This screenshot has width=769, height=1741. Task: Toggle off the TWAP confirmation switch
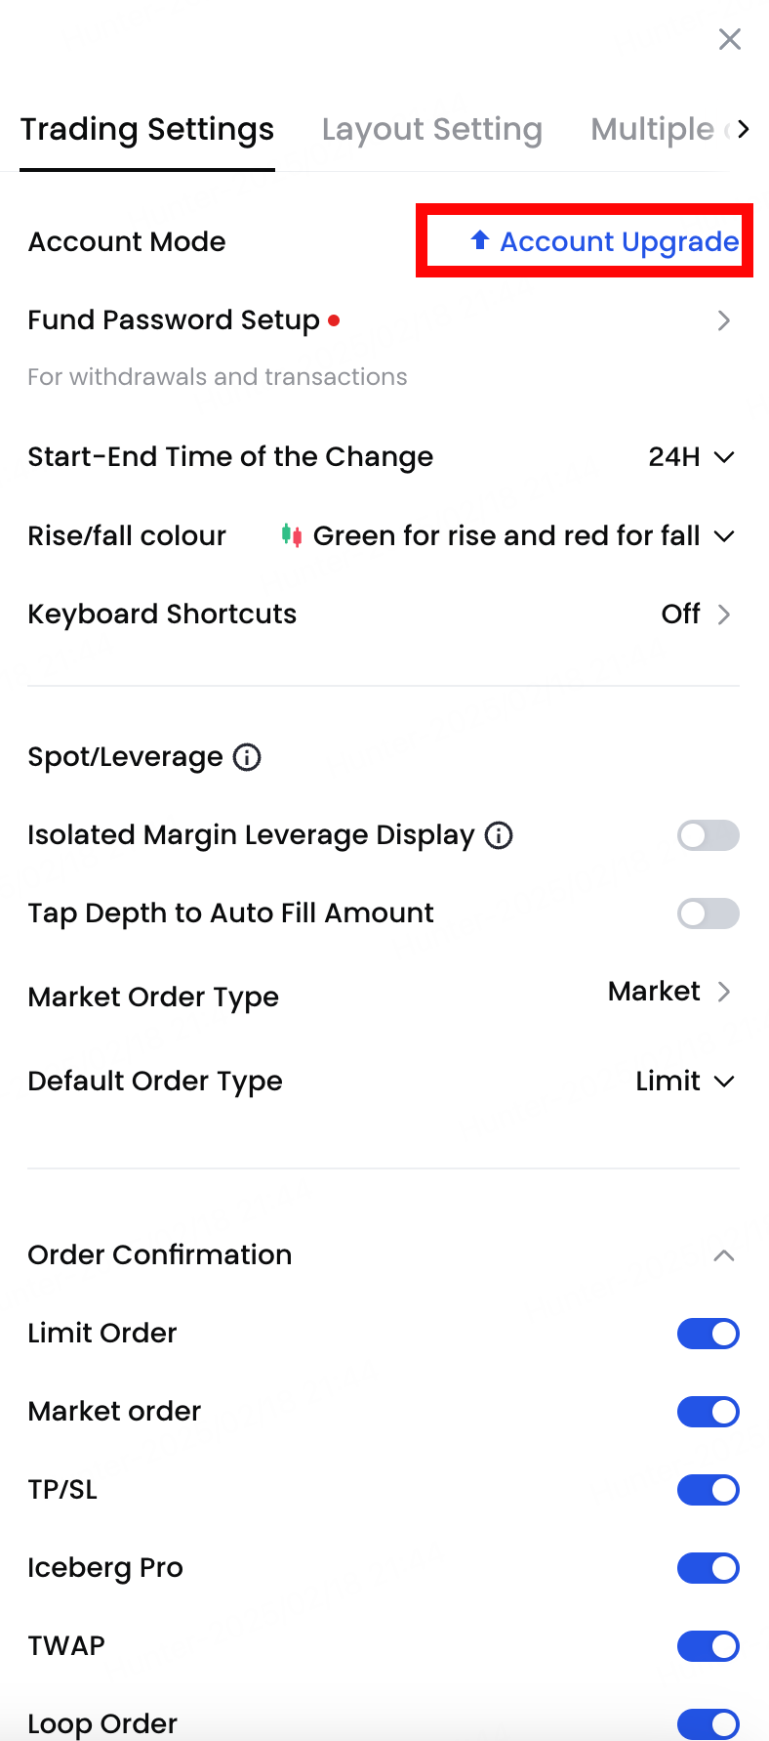(x=708, y=1646)
